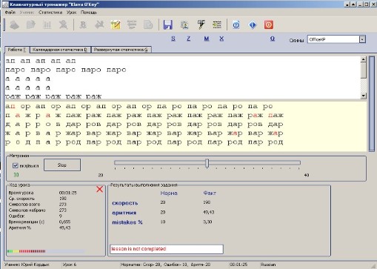Click the '00:01:25' lesson time value

click(68, 193)
